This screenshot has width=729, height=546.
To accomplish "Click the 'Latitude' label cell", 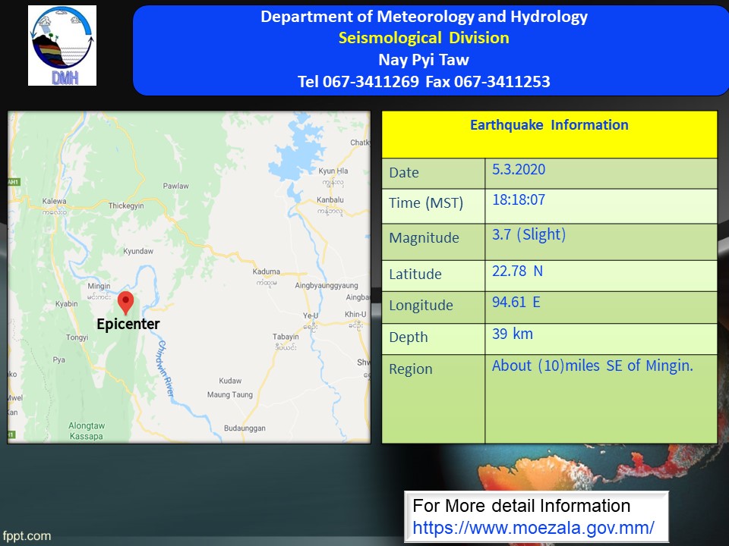I will pos(434,276).
